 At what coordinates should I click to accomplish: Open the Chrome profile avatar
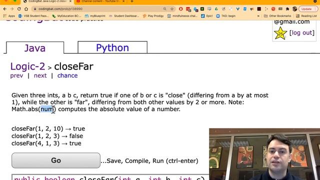coord(294,9)
